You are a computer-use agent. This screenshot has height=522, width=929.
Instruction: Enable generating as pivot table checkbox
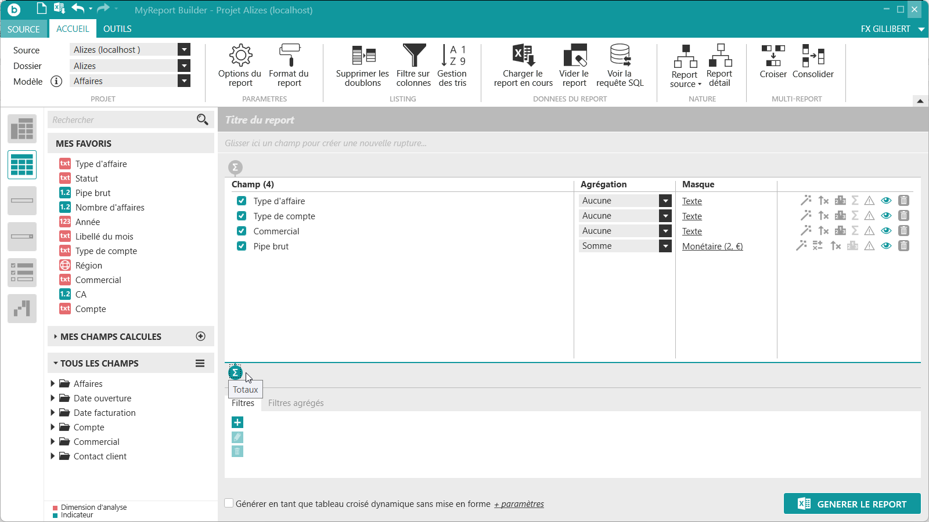[229, 503]
